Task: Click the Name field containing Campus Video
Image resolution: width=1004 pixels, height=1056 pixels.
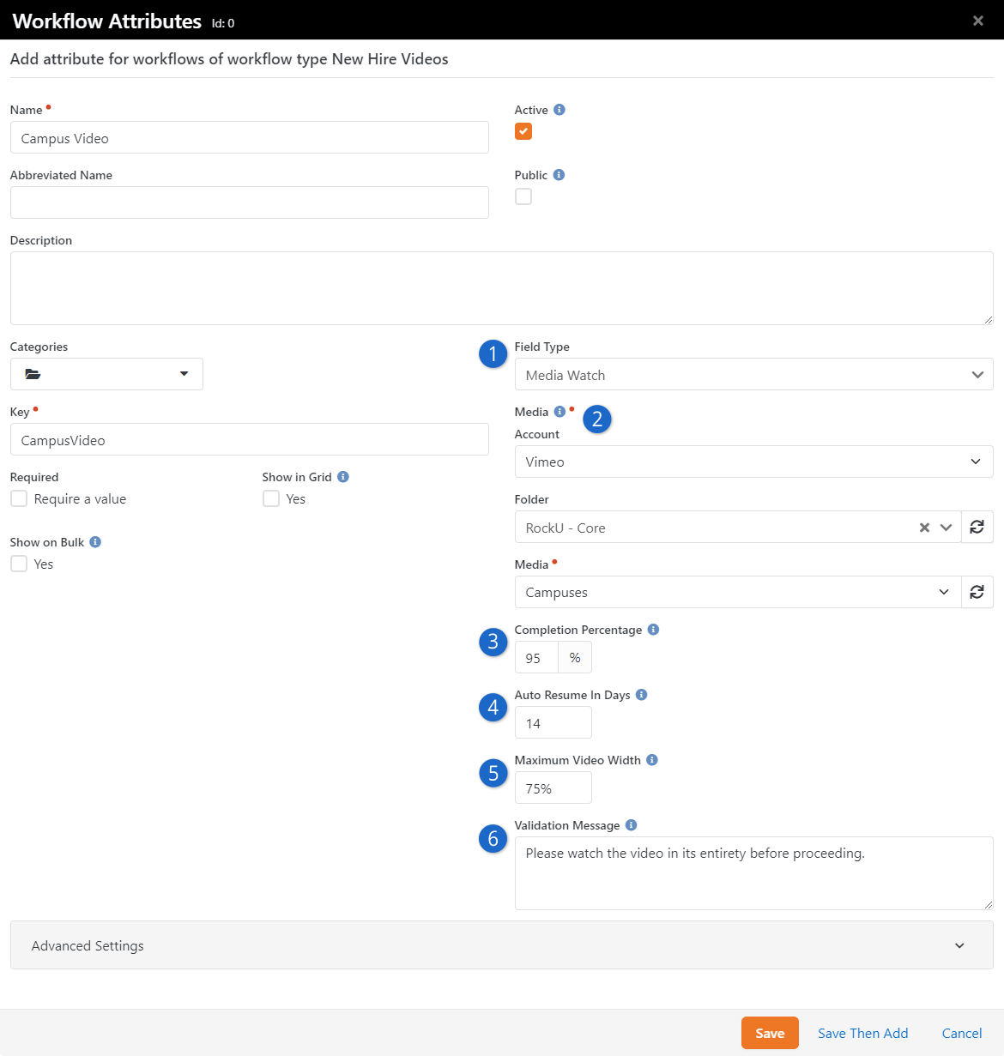Action: coord(249,137)
